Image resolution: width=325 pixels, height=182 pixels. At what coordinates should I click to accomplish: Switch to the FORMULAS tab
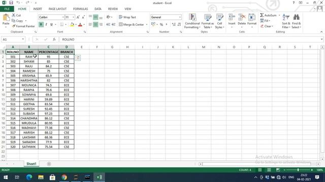[x=80, y=9]
